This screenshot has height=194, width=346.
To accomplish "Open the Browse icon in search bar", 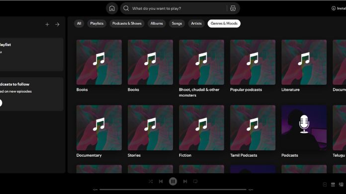I will pos(233,8).
